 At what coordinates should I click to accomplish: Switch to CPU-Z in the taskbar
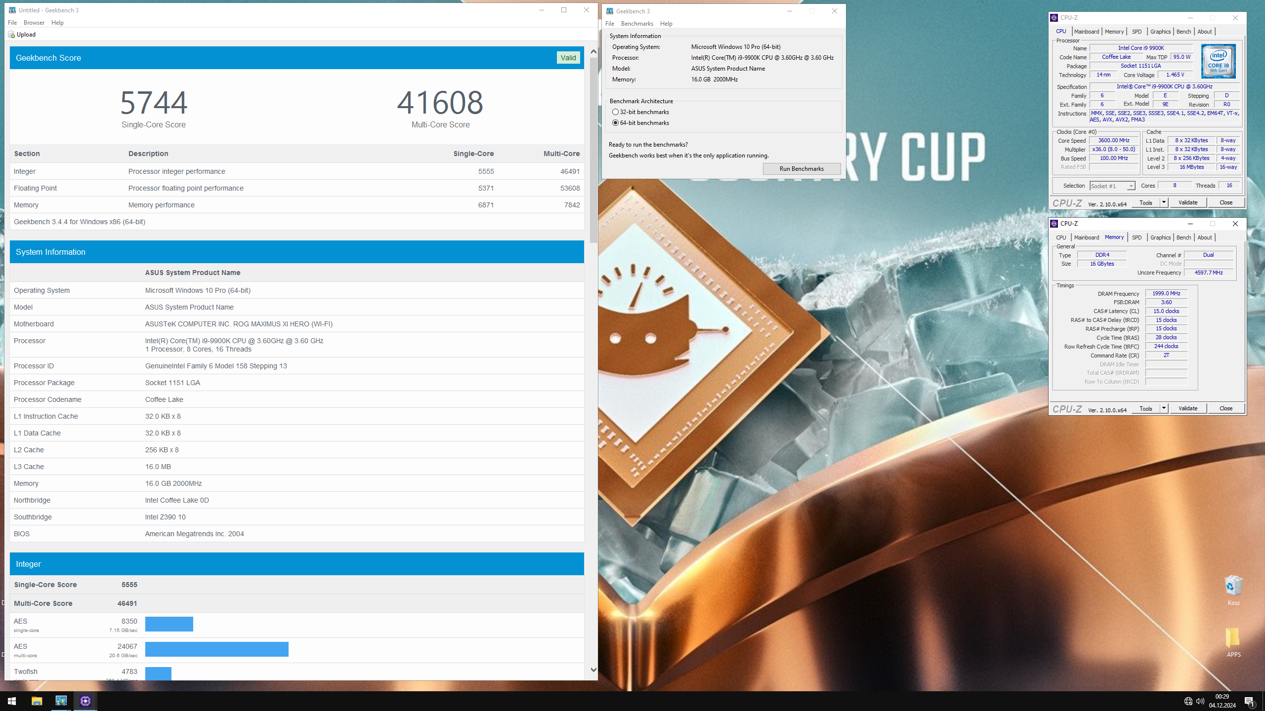[85, 701]
